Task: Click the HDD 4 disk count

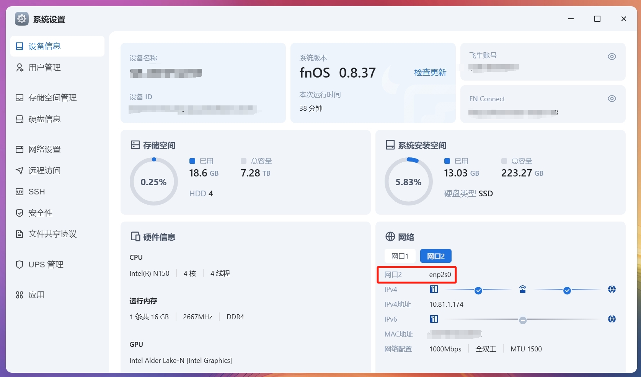Action: (201, 194)
